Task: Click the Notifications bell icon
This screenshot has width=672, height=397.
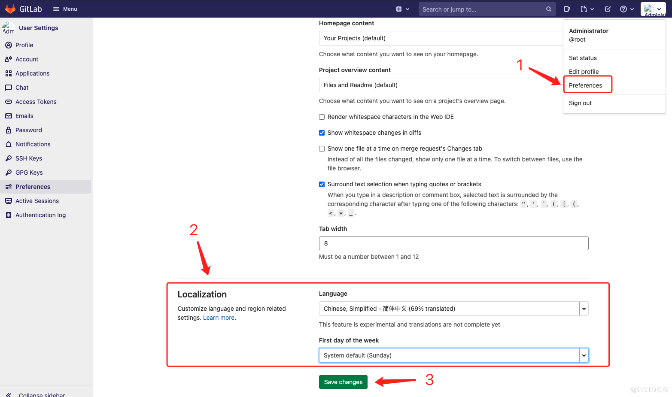Action: click(9, 144)
